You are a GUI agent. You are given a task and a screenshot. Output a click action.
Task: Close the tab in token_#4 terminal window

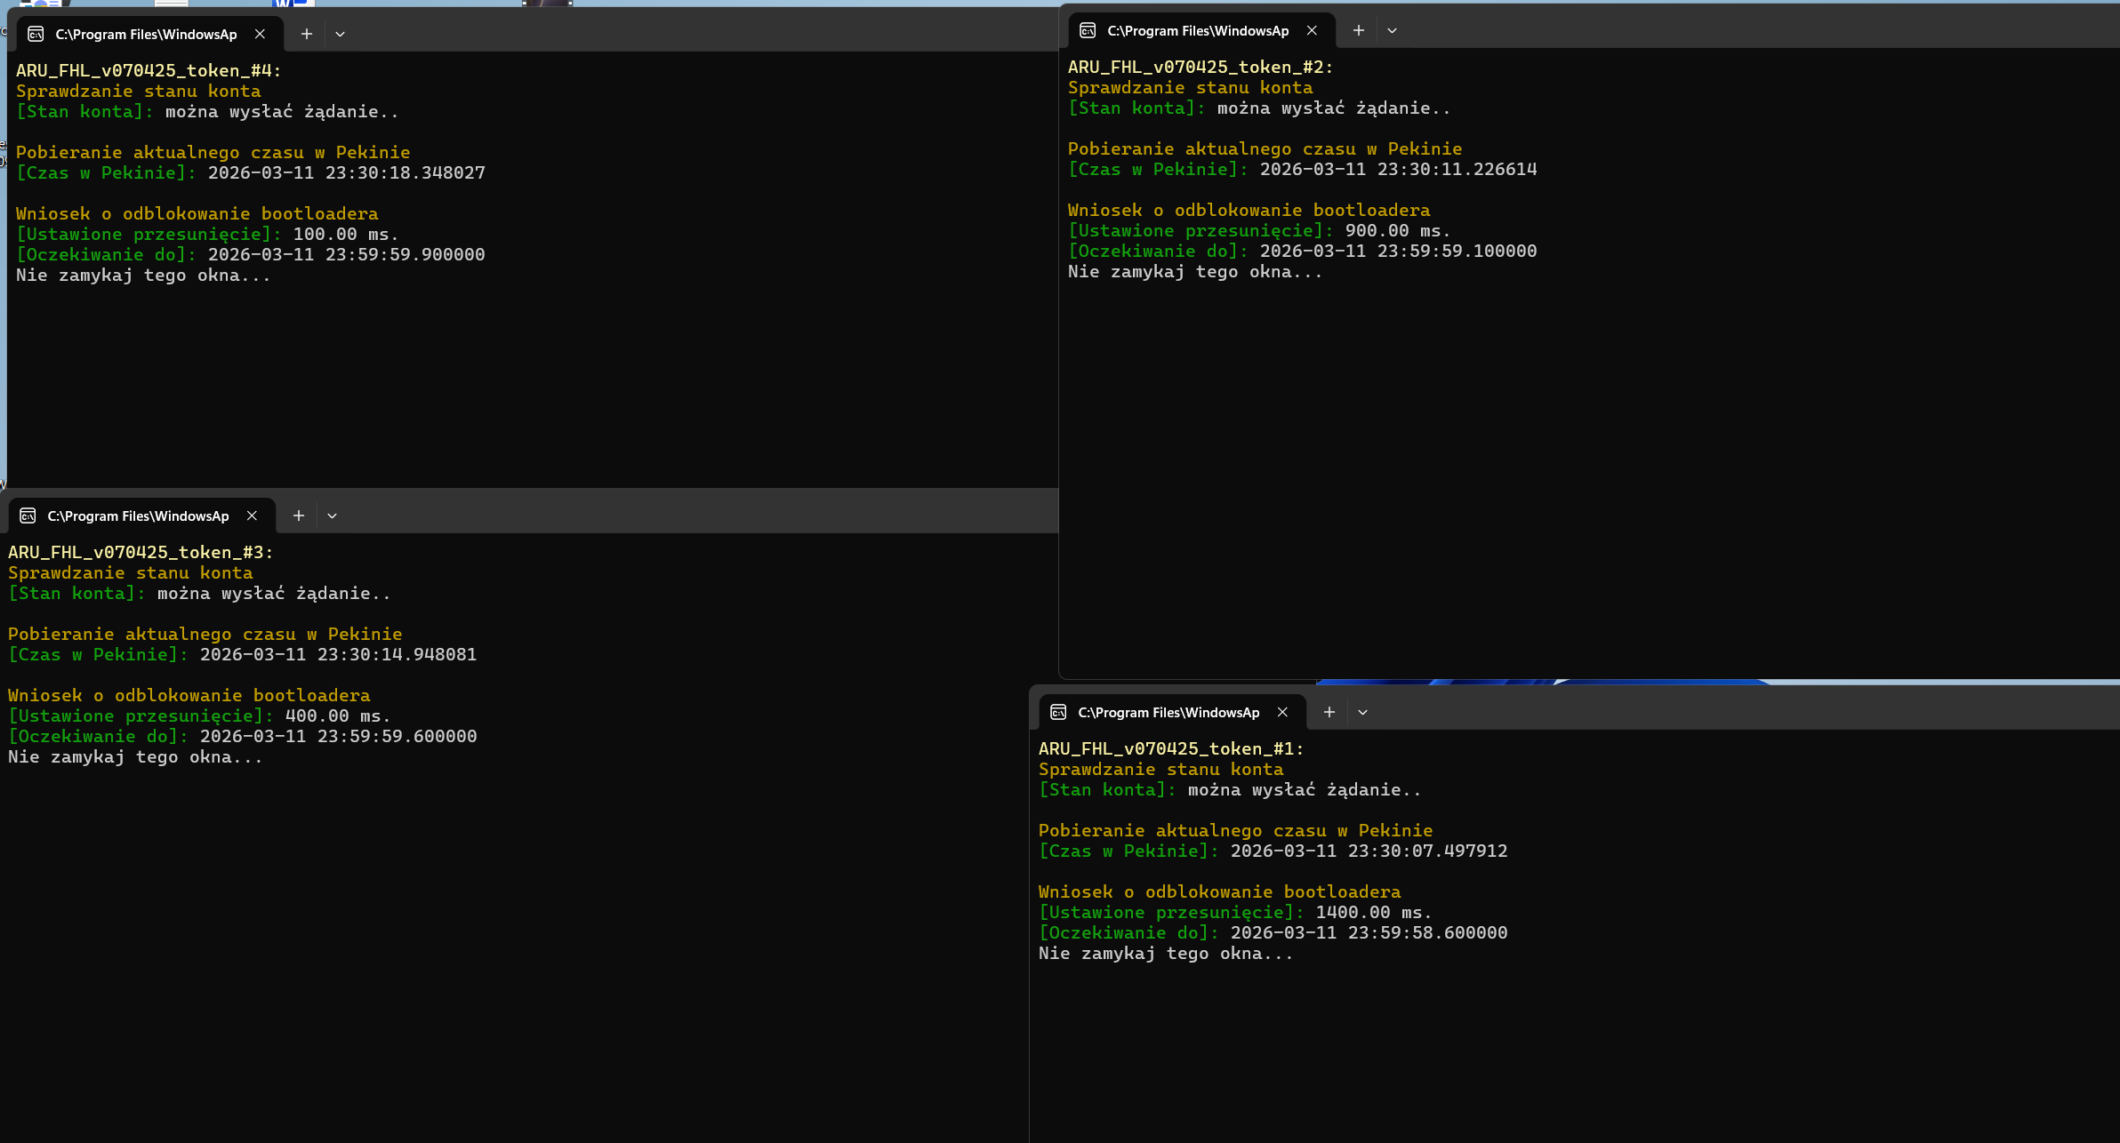(260, 34)
